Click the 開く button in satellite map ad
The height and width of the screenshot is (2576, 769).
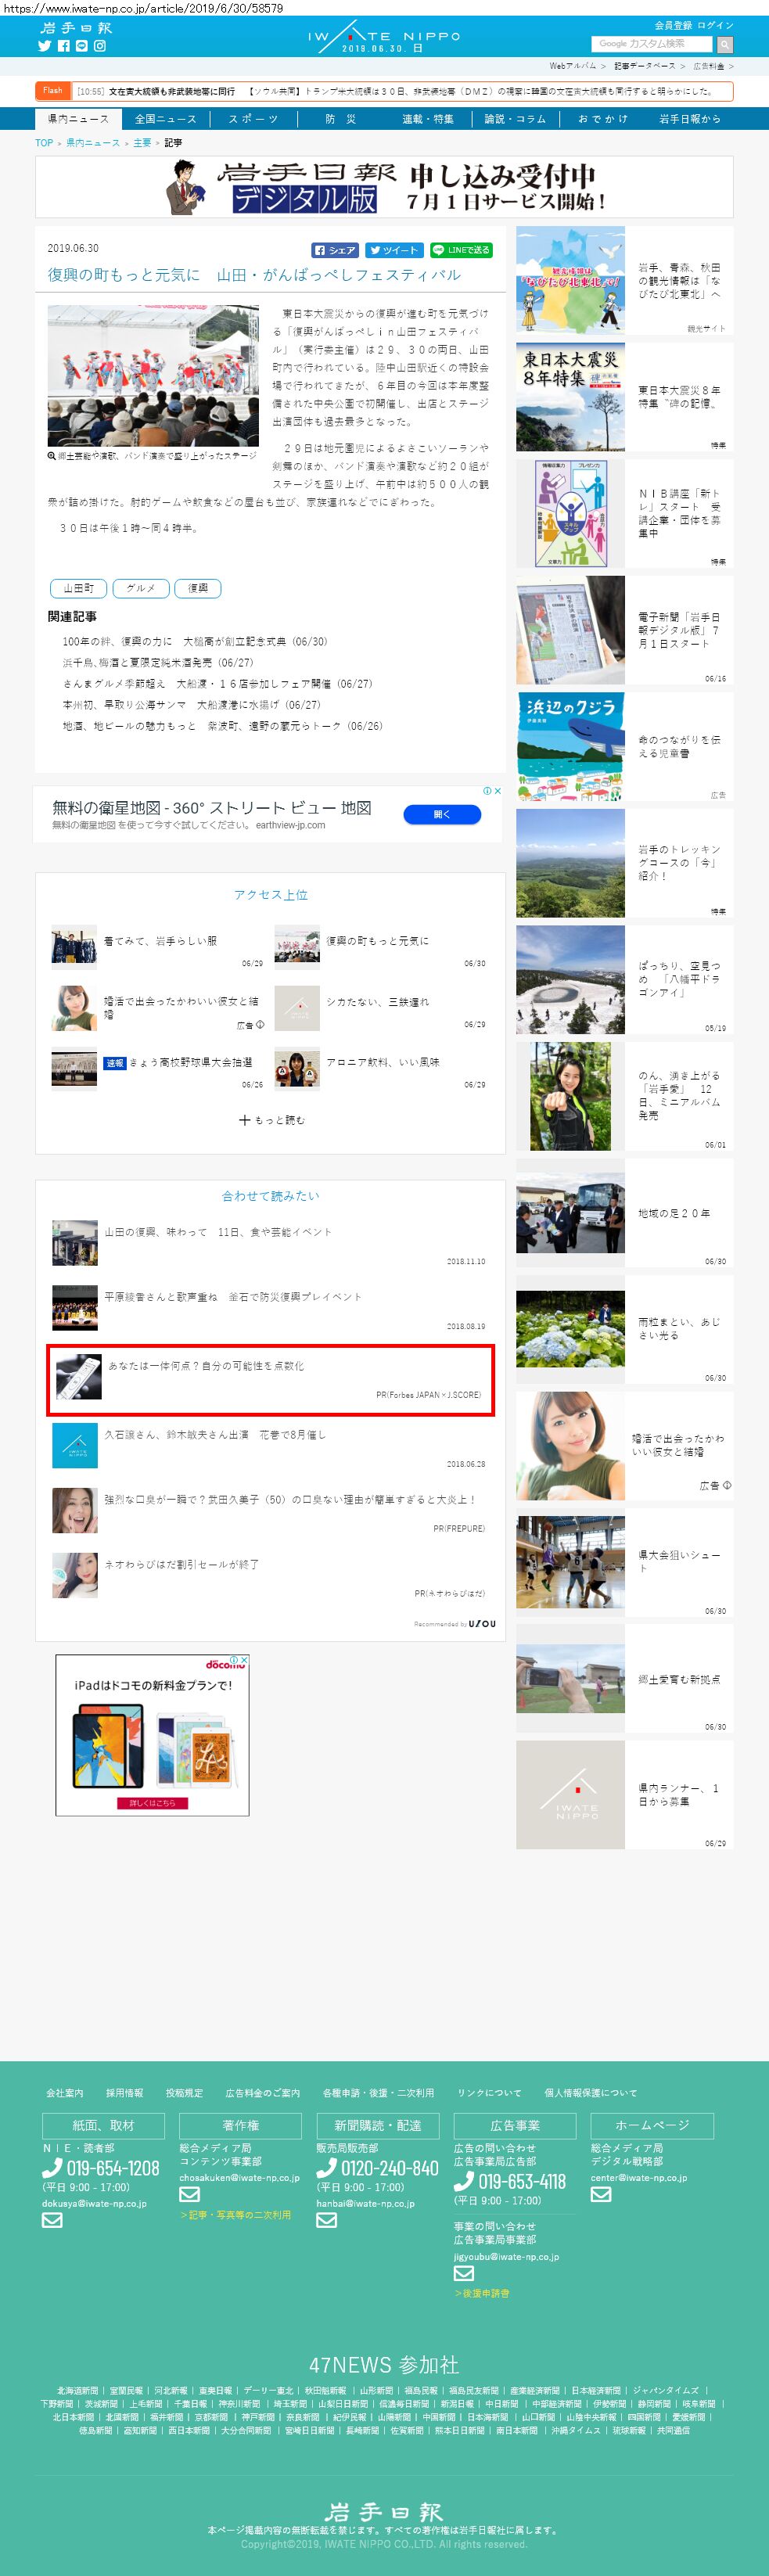point(441,814)
